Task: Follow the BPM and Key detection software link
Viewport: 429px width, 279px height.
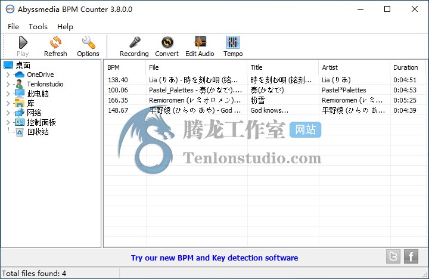Action: tap(214, 258)
